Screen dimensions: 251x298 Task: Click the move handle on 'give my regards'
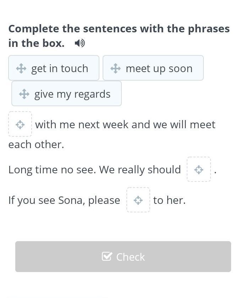coord(24,94)
